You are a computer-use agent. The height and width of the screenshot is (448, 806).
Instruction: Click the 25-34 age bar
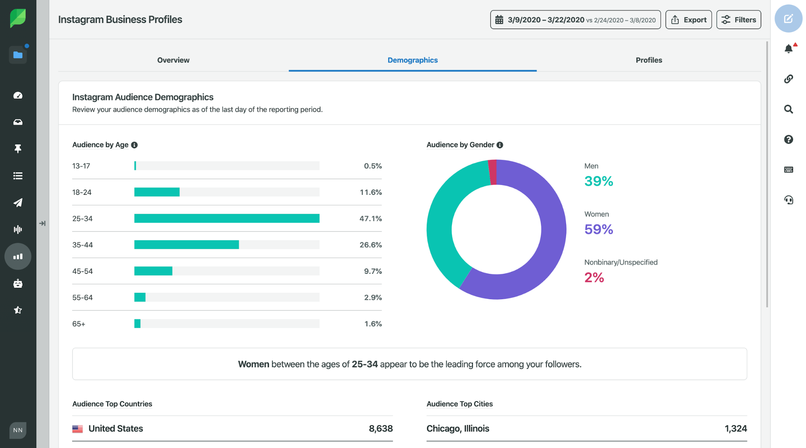point(227,219)
